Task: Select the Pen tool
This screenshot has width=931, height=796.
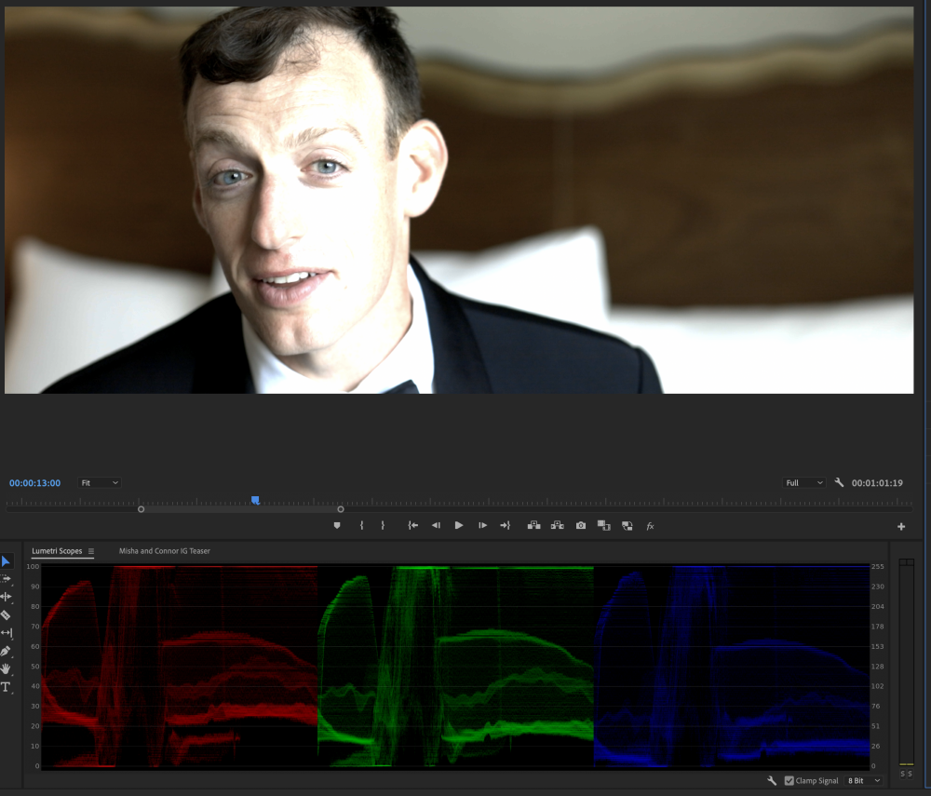Action: coord(6,651)
